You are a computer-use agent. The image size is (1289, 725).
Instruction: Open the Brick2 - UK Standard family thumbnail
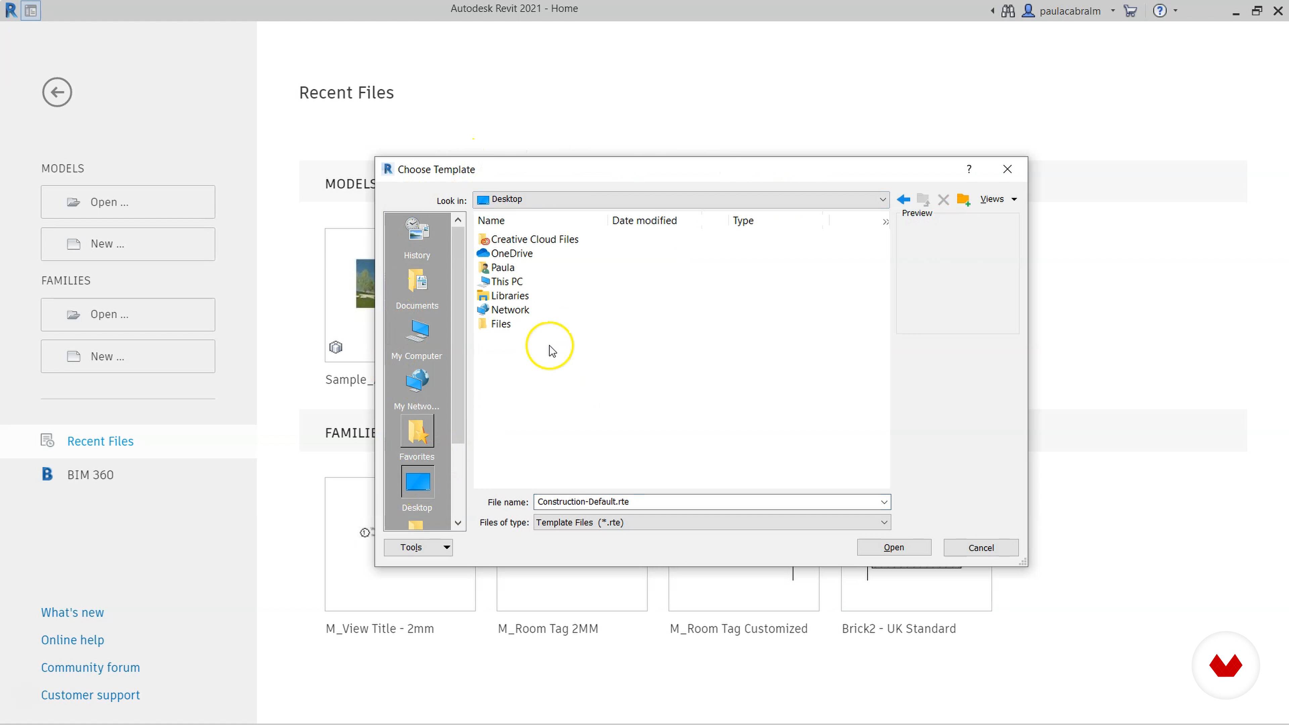(x=916, y=589)
